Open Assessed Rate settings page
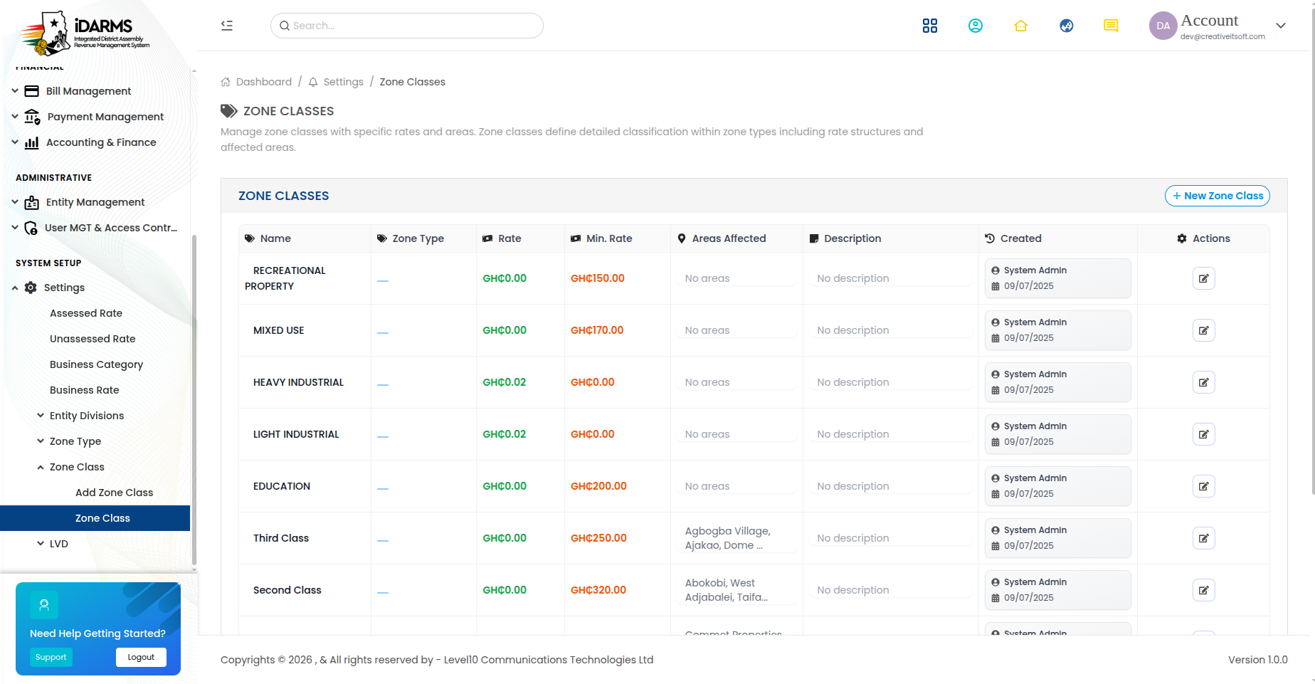 86,313
